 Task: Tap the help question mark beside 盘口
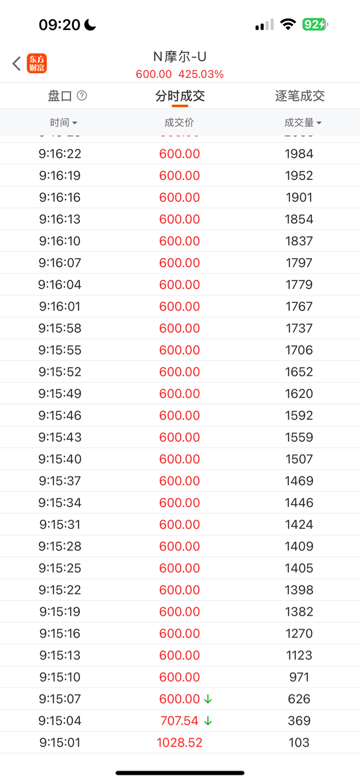pos(82,96)
